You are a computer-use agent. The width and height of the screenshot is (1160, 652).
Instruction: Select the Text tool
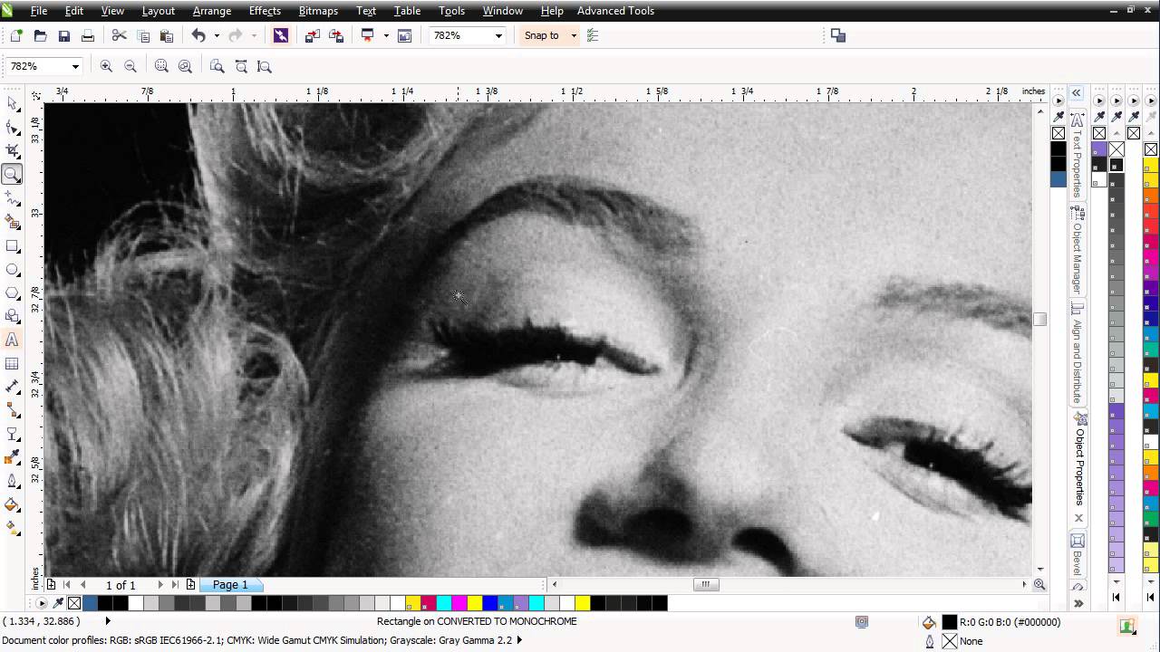13,340
